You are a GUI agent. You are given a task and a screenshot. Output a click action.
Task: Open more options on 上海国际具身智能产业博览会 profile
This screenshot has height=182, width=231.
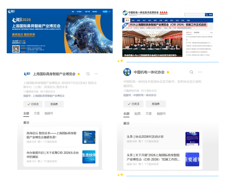97,74
